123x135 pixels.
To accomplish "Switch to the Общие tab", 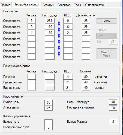I will [5, 5].
